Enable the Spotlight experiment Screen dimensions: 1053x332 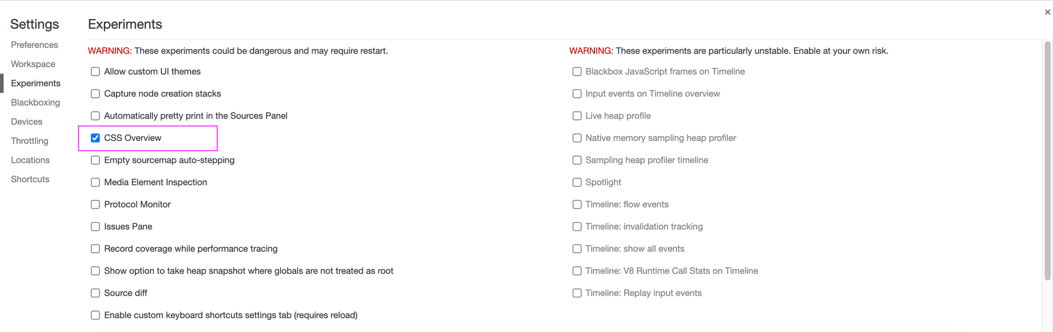pyautogui.click(x=577, y=182)
